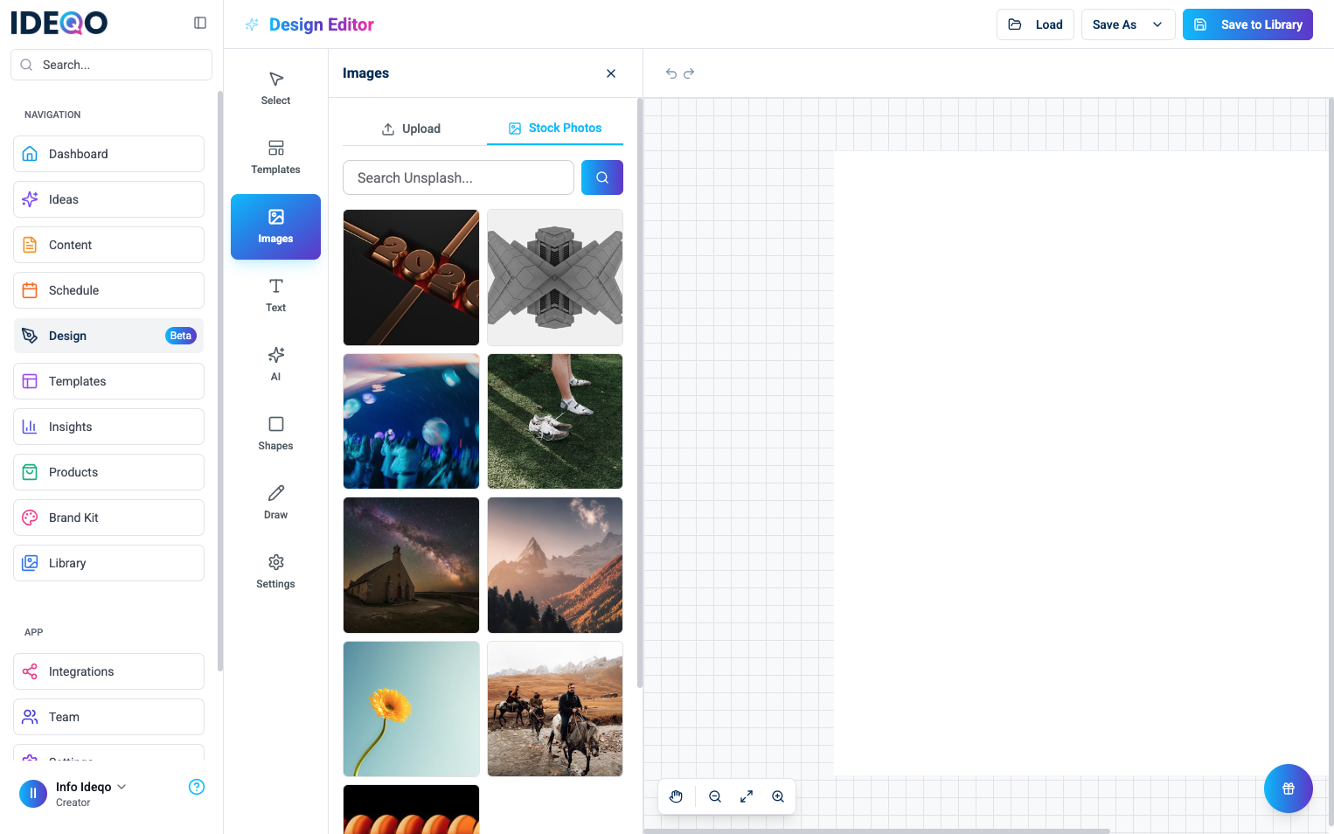Screen dimensions: 1334x834
Task: Open the editor Settings panel
Action: pos(275,570)
